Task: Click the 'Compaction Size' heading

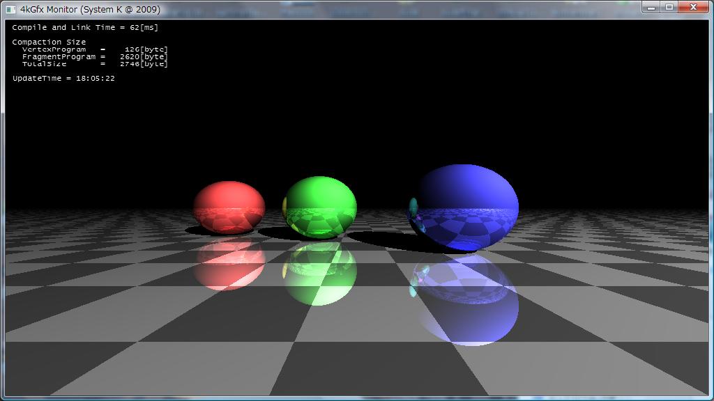Action: pos(49,42)
